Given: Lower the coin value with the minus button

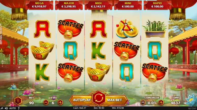Looking at the screenshot, I should point(143,103).
